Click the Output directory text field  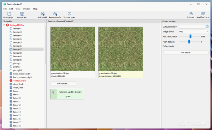pos(192,26)
